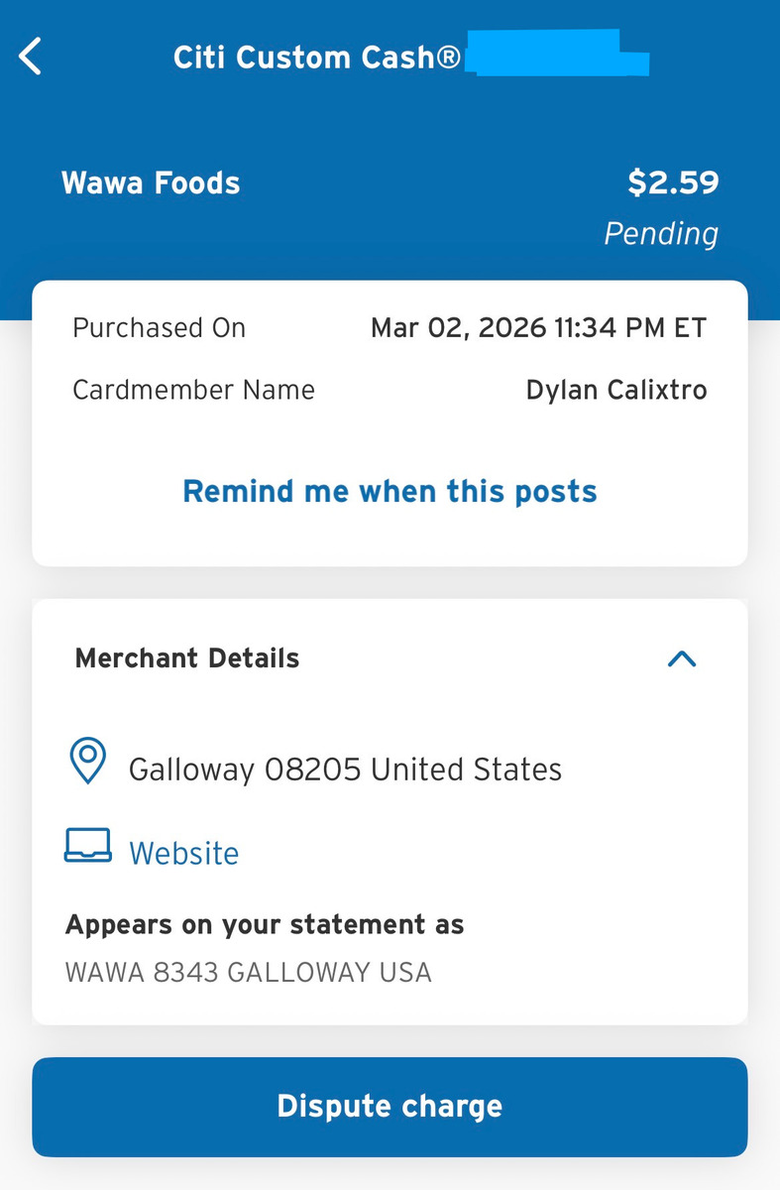780x1190 pixels.
Task: Click the laptop website icon
Action: coord(88,846)
